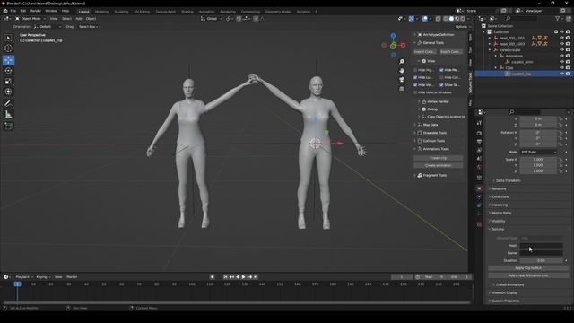Image resolution: width=574 pixels, height=323 pixels.
Task: Click the Export Code... button
Action: point(451,52)
